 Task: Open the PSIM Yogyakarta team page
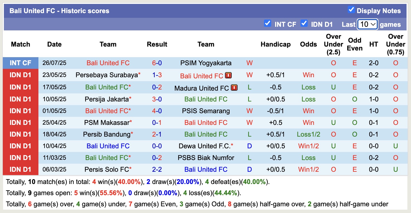coord(206,63)
